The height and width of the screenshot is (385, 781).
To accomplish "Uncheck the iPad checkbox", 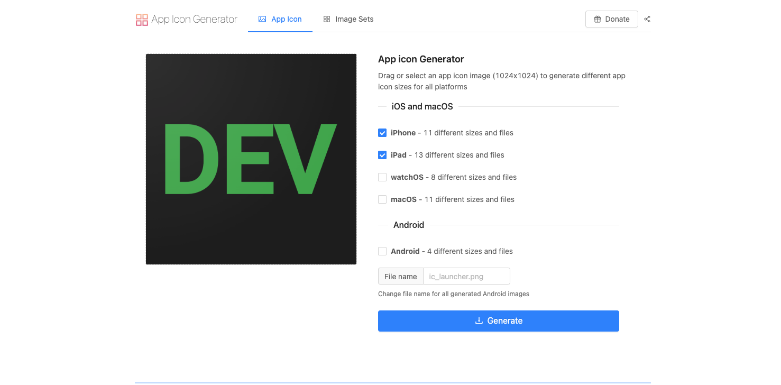I will [382, 155].
